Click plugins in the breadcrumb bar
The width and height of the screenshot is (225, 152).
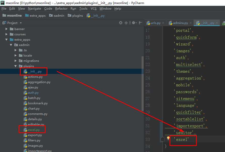[x=75, y=16]
